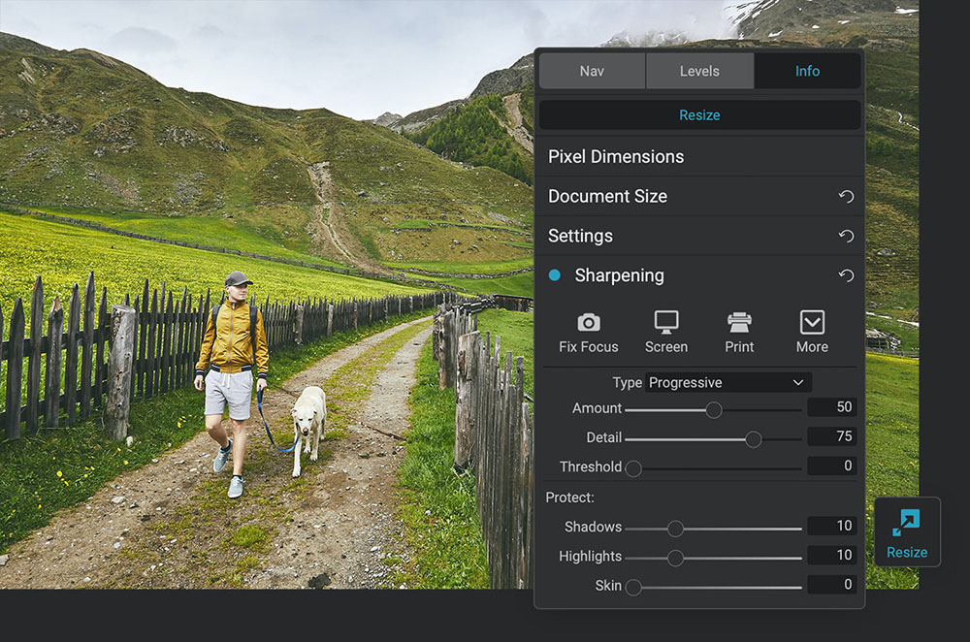Click the Resize header button
Viewport: 970px width, 642px height.
tap(699, 115)
